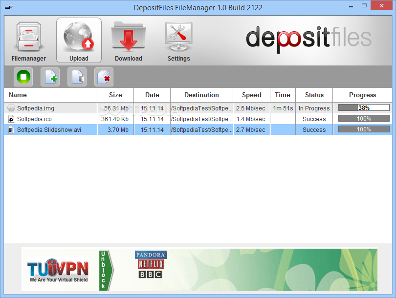Close the DepositFiles FileManager window
Viewport: 396px width, 298px height.
pyautogui.click(x=382, y=5)
